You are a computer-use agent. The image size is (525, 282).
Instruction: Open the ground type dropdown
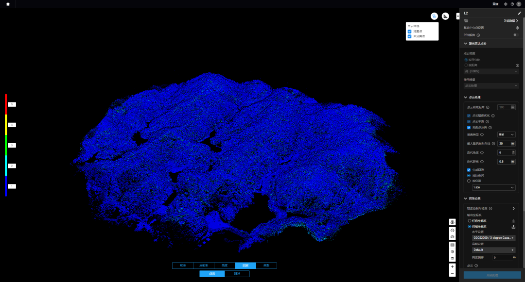(506, 134)
